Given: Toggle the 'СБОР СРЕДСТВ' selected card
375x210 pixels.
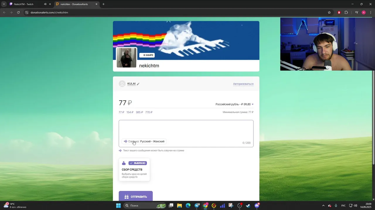Looking at the screenshot, I should [x=134, y=169].
